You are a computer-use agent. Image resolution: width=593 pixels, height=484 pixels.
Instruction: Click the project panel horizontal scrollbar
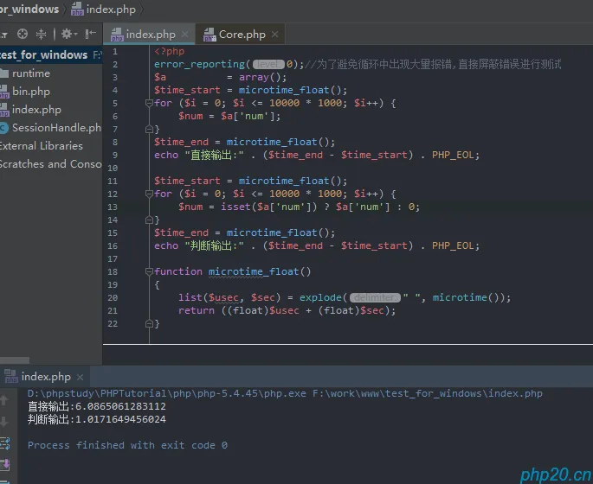pos(15,360)
